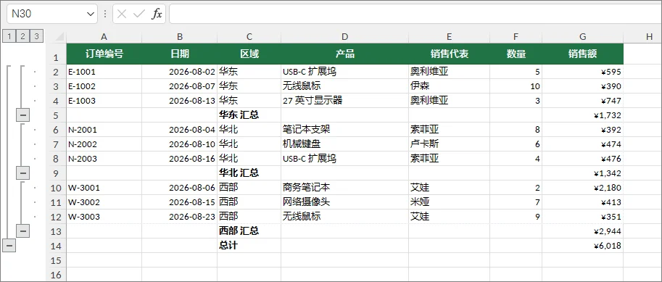Screen dimensions: 662x282
Task: Select product cell 笔记本支架
Action: pos(344,130)
